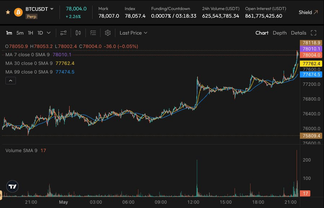The image size is (324, 208).
Task: Click the last price 78,004.0 header
Action: (76, 9)
